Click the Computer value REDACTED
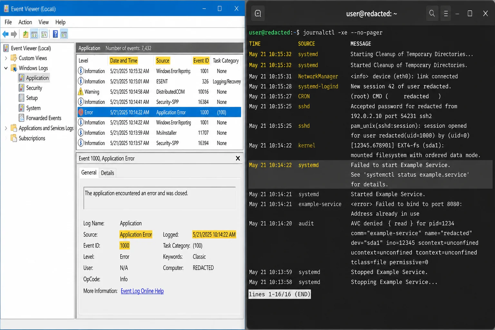 203,268
